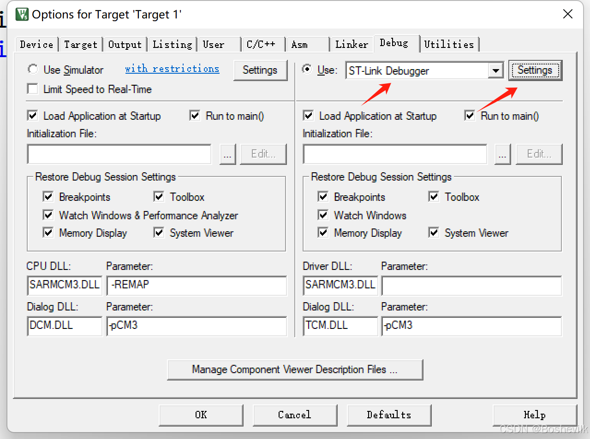
Task: Open the 'with restrictions' link
Action: click(x=172, y=69)
